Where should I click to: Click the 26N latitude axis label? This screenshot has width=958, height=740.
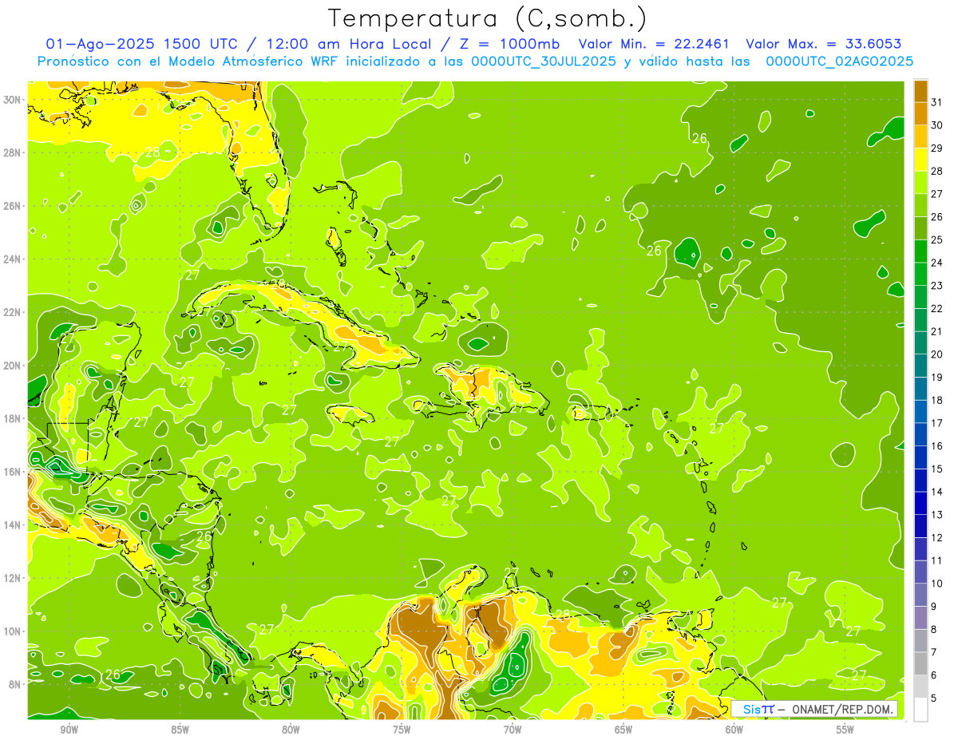click(x=12, y=205)
